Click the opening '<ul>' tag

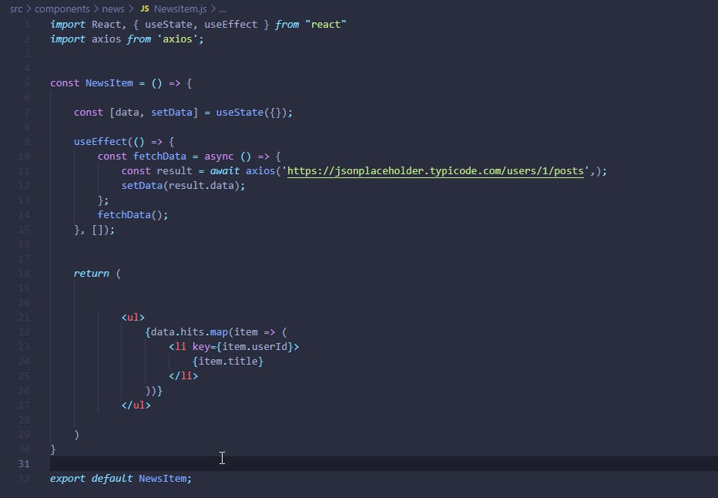pos(133,318)
